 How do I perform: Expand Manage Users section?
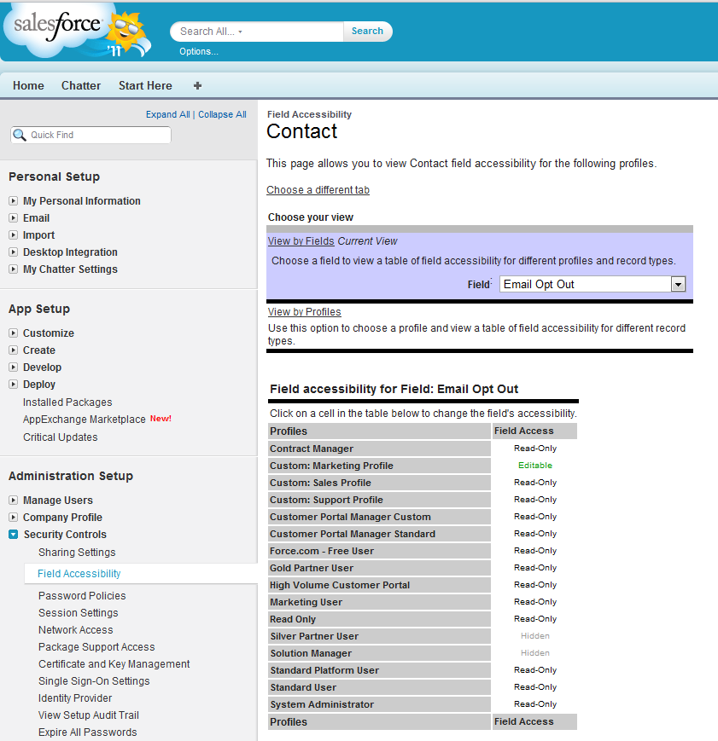[x=14, y=500]
